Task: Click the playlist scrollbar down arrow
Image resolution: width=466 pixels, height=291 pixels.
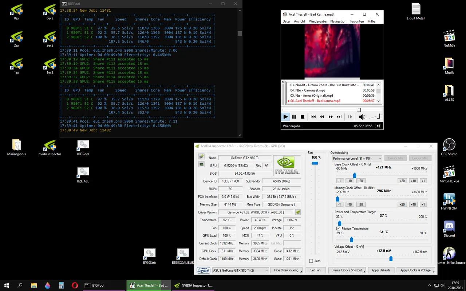Action: (x=379, y=101)
